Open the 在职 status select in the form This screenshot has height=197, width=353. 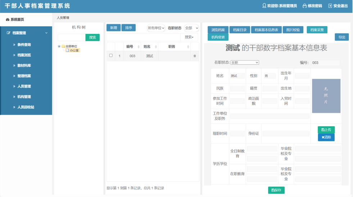point(245,63)
